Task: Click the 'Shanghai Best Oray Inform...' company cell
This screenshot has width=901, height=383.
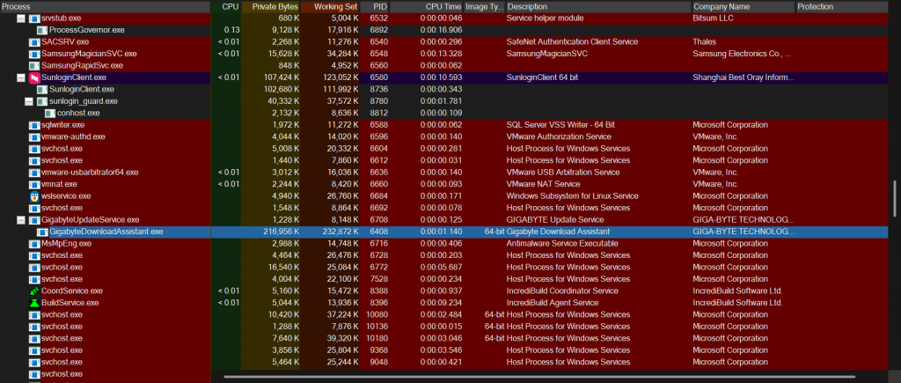Action: coord(744,77)
